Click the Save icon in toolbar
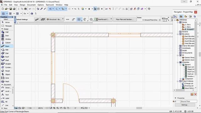This screenshot has width=201, height=113. tap(11, 9)
